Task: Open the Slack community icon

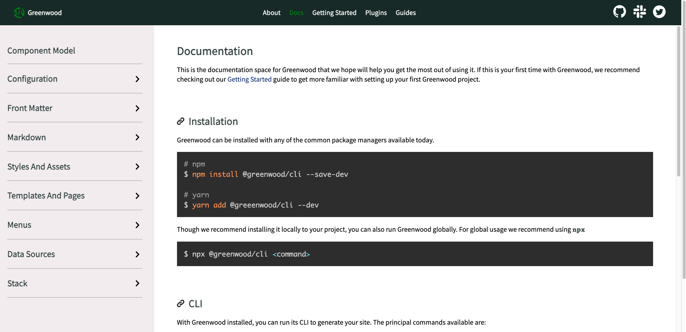Action: (640, 12)
